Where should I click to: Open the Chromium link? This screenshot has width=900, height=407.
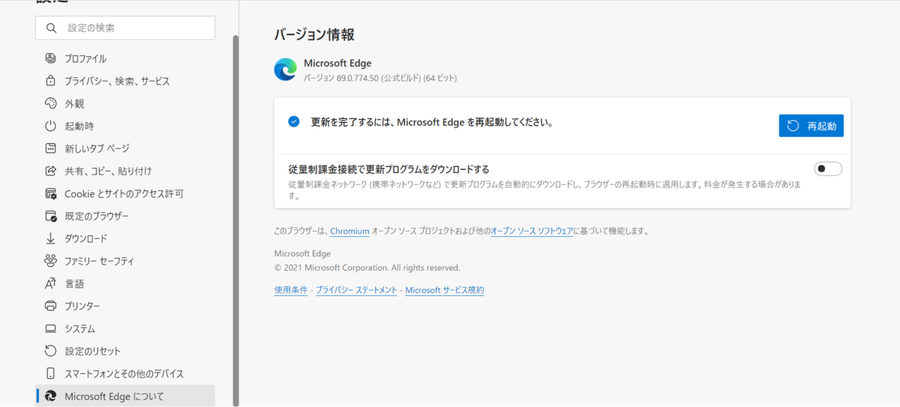pos(349,232)
